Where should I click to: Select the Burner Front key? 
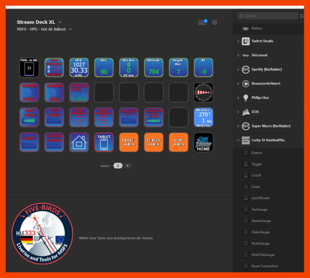pyautogui.click(x=29, y=92)
